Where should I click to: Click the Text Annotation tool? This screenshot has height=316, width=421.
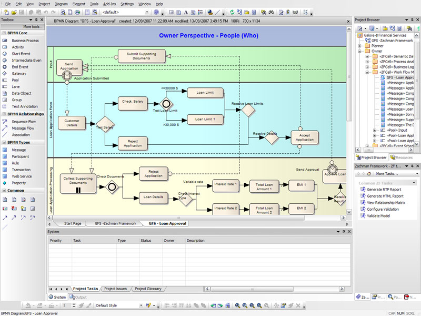[x=24, y=106]
